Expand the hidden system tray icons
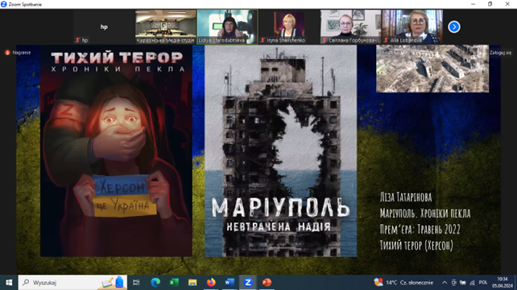Viewport: 517px width, 290px height. click(445, 283)
